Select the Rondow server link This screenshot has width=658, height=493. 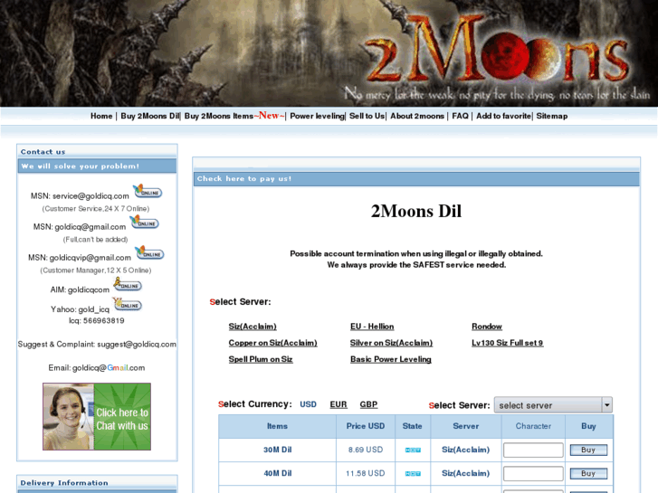coord(487,327)
